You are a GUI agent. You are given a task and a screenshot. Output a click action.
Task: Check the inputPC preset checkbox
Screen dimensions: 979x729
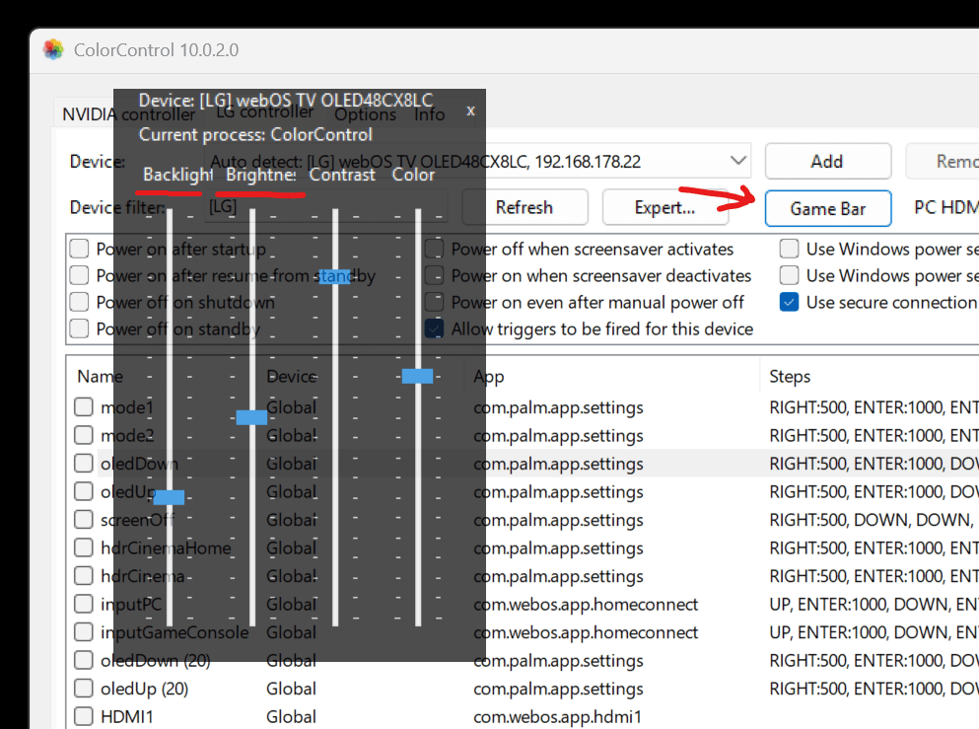(84, 604)
